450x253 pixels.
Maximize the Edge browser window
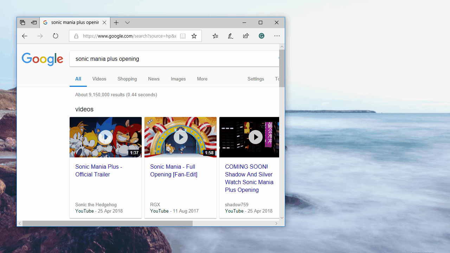[x=261, y=22]
